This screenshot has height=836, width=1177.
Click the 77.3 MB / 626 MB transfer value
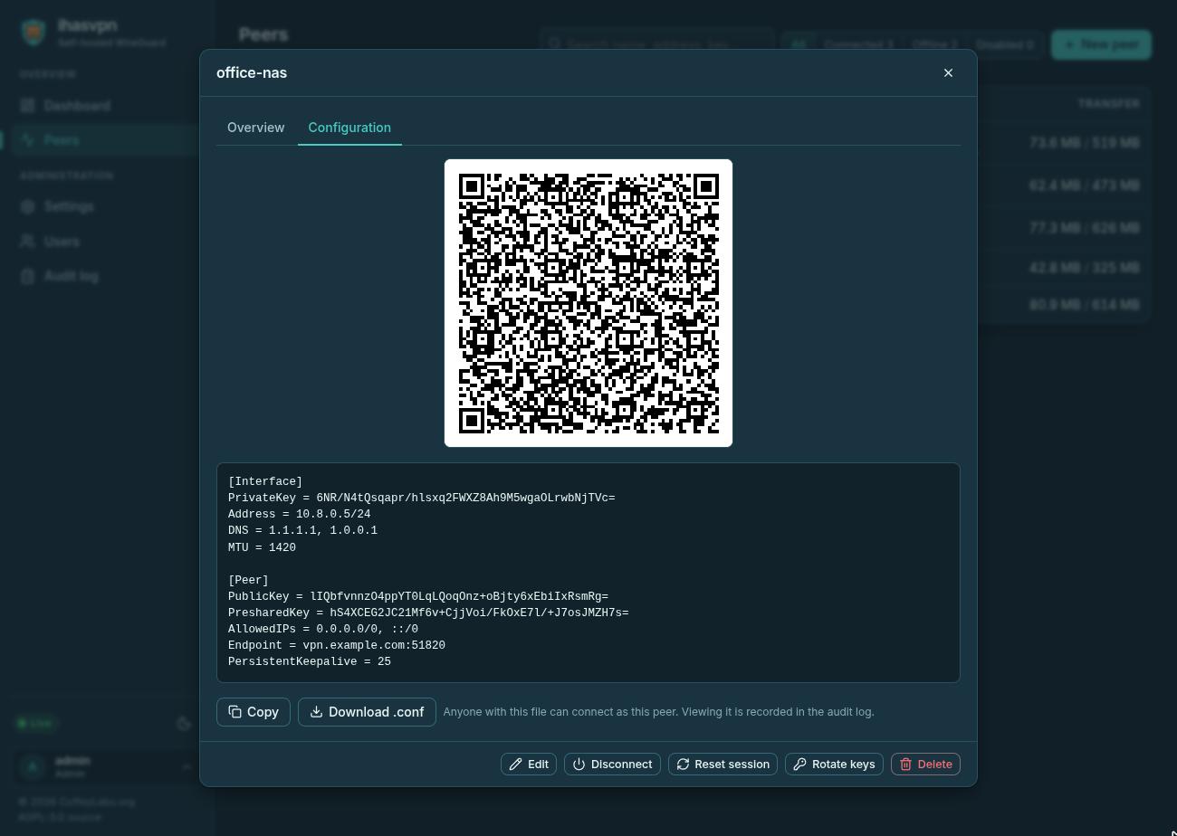pyautogui.click(x=1085, y=227)
